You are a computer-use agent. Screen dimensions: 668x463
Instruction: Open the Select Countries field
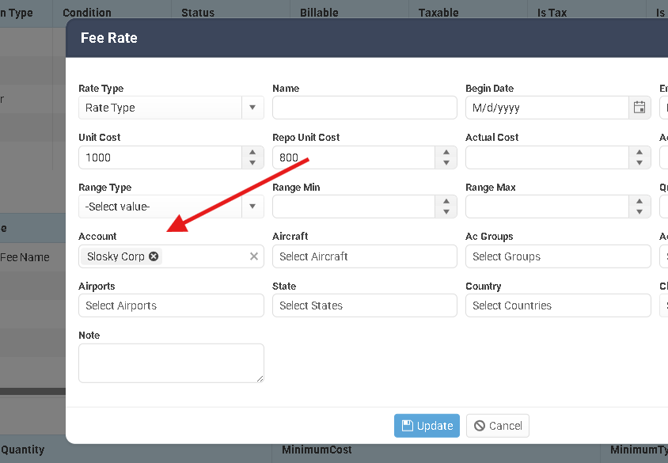[557, 306]
